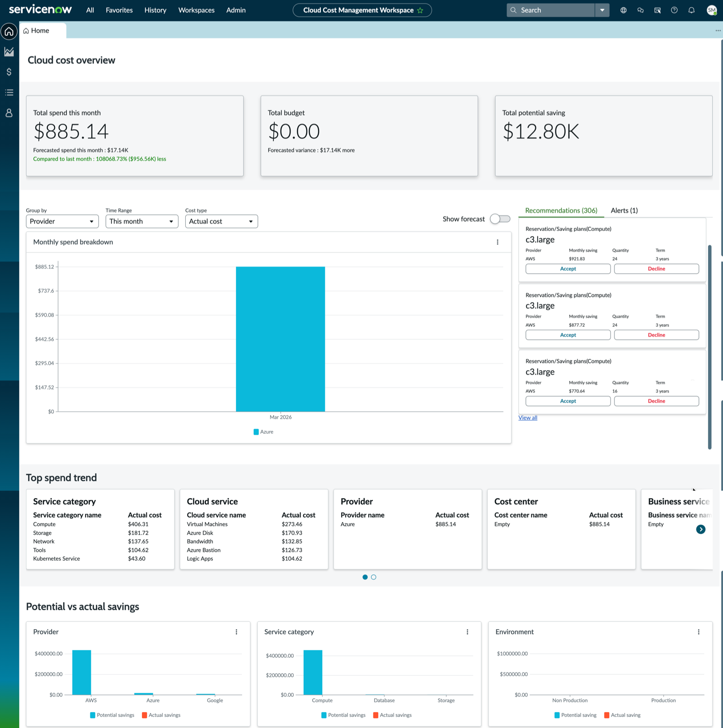Accept the $770.64 saving recommendation
The height and width of the screenshot is (728, 723).
[x=568, y=401]
